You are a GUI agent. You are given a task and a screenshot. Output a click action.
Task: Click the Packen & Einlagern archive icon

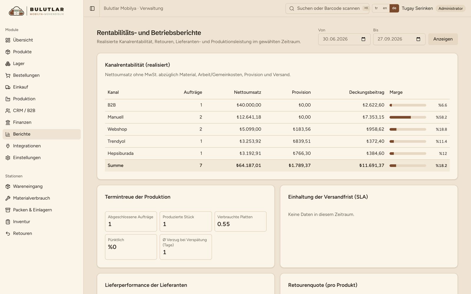pos(8,210)
